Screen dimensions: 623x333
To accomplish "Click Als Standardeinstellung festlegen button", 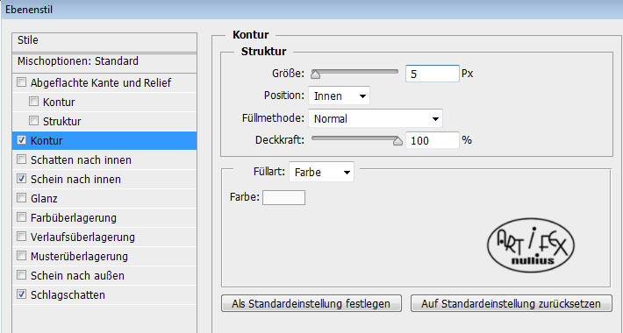I will click(311, 303).
